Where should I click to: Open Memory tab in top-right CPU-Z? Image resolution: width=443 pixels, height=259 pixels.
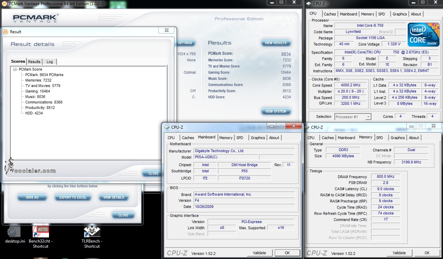(367, 14)
